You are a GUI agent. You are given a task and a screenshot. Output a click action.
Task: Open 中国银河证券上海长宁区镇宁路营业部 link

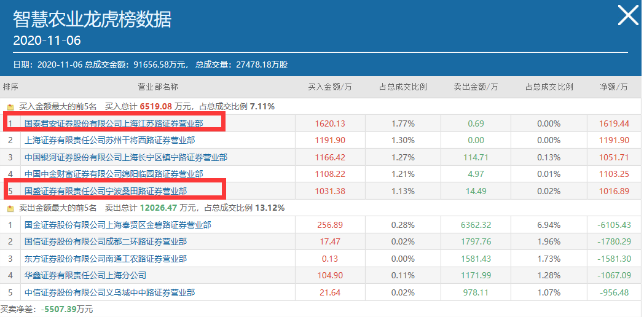(x=126, y=157)
